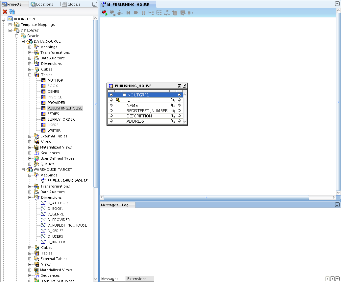Image resolution: width=341 pixels, height=282 pixels.
Task: Switch to the Messages bottom tab
Action: click(110, 279)
